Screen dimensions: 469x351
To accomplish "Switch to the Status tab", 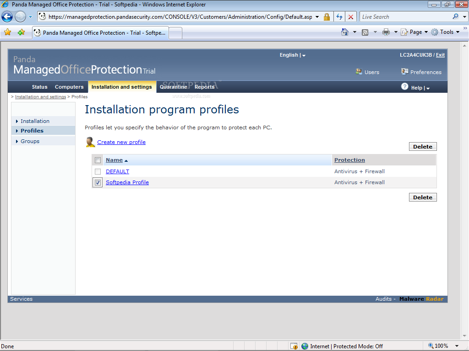I will pyautogui.click(x=39, y=87).
